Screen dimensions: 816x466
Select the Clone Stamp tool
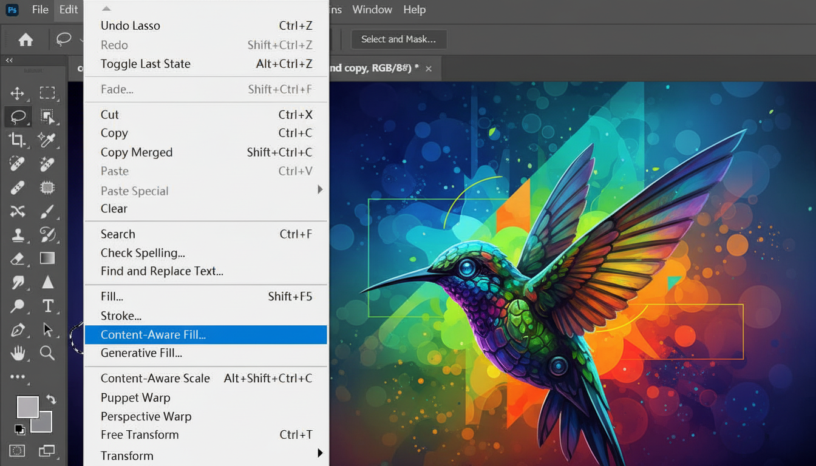coord(17,235)
